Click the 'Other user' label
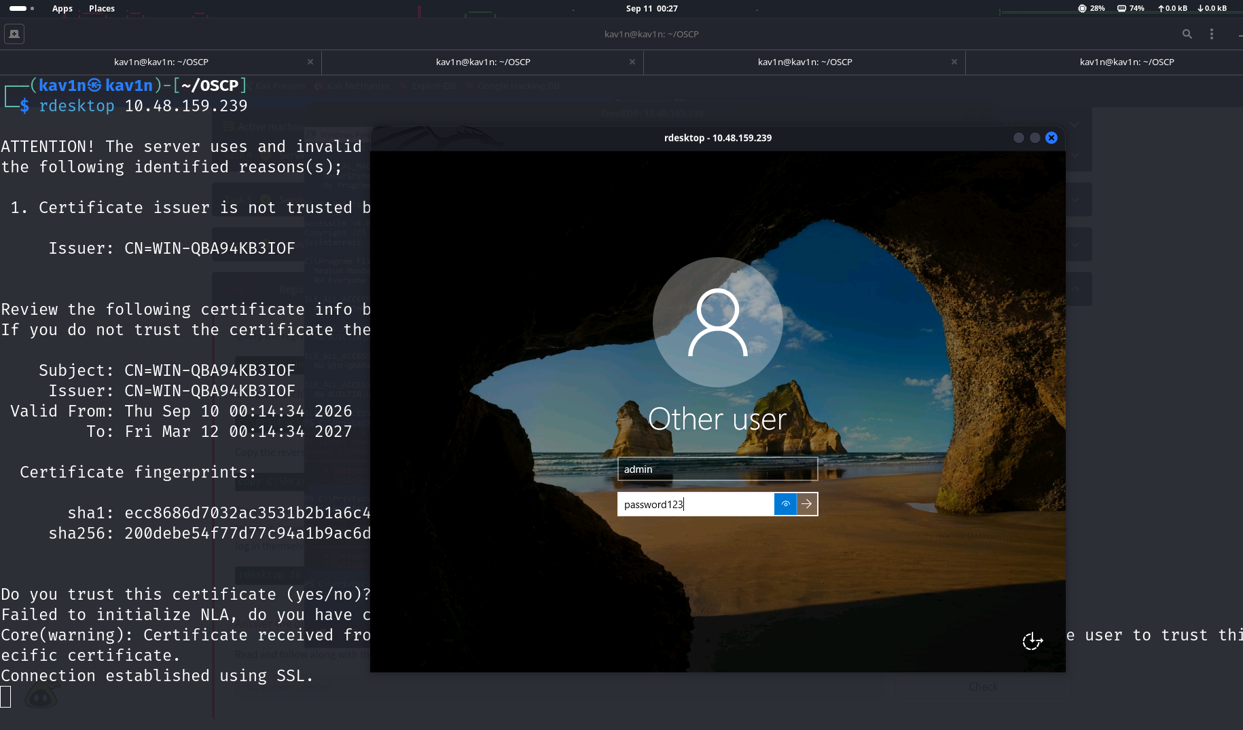1243x730 pixels. click(717, 419)
